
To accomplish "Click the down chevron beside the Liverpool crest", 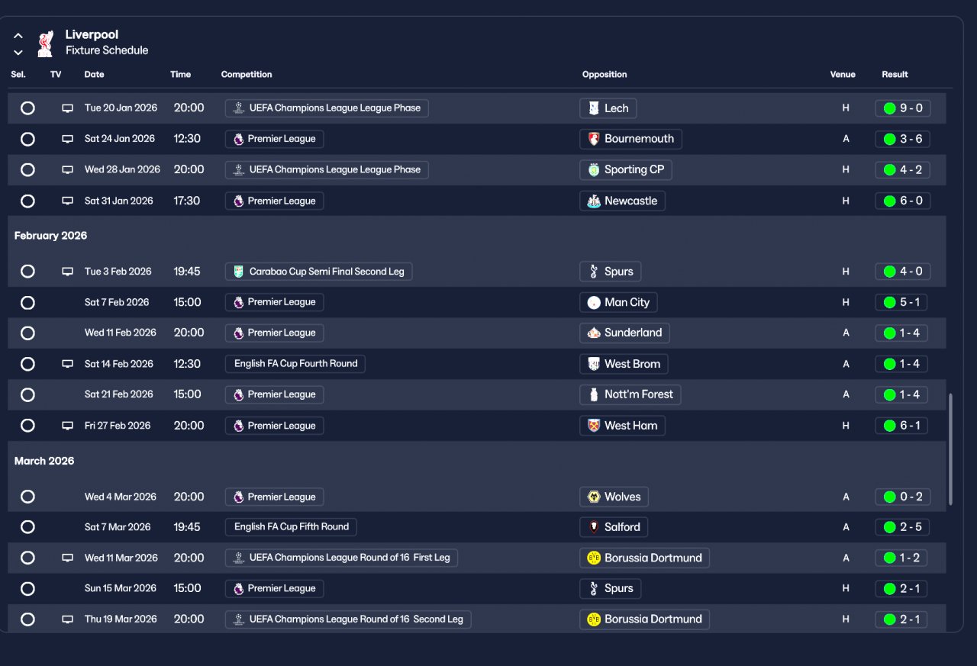I will pyautogui.click(x=18, y=53).
